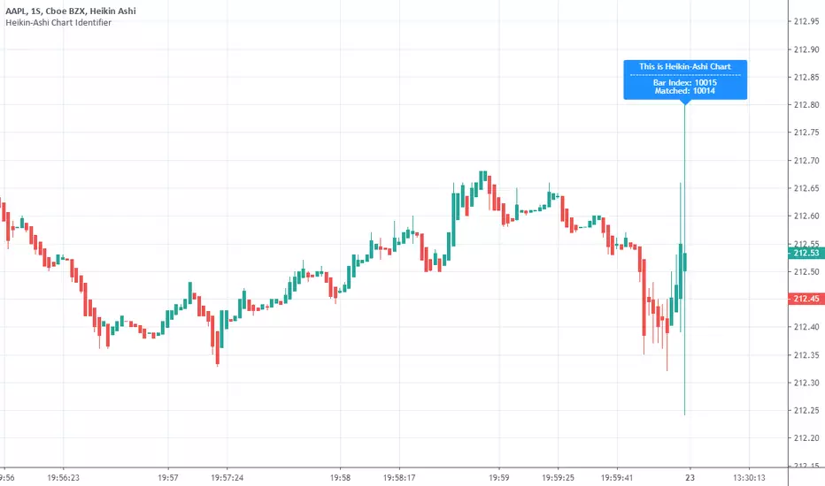
Task: Click the green 212.53 current price tag
Action: click(x=805, y=253)
